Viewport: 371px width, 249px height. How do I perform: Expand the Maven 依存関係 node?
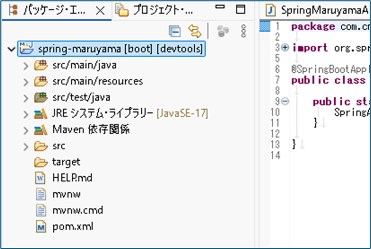coord(25,130)
